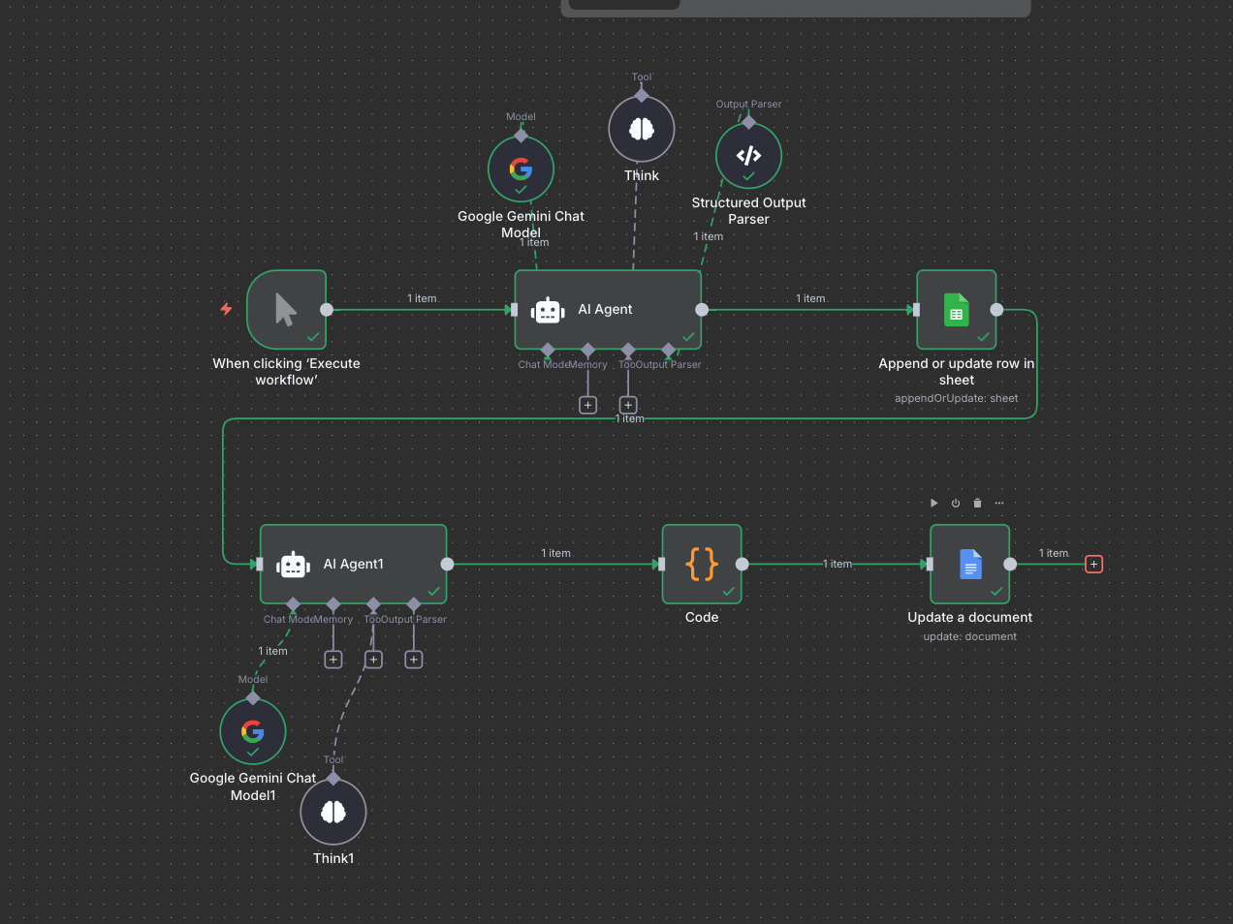
Task: Open the Google Sheets append row node icon
Action: 956,309
